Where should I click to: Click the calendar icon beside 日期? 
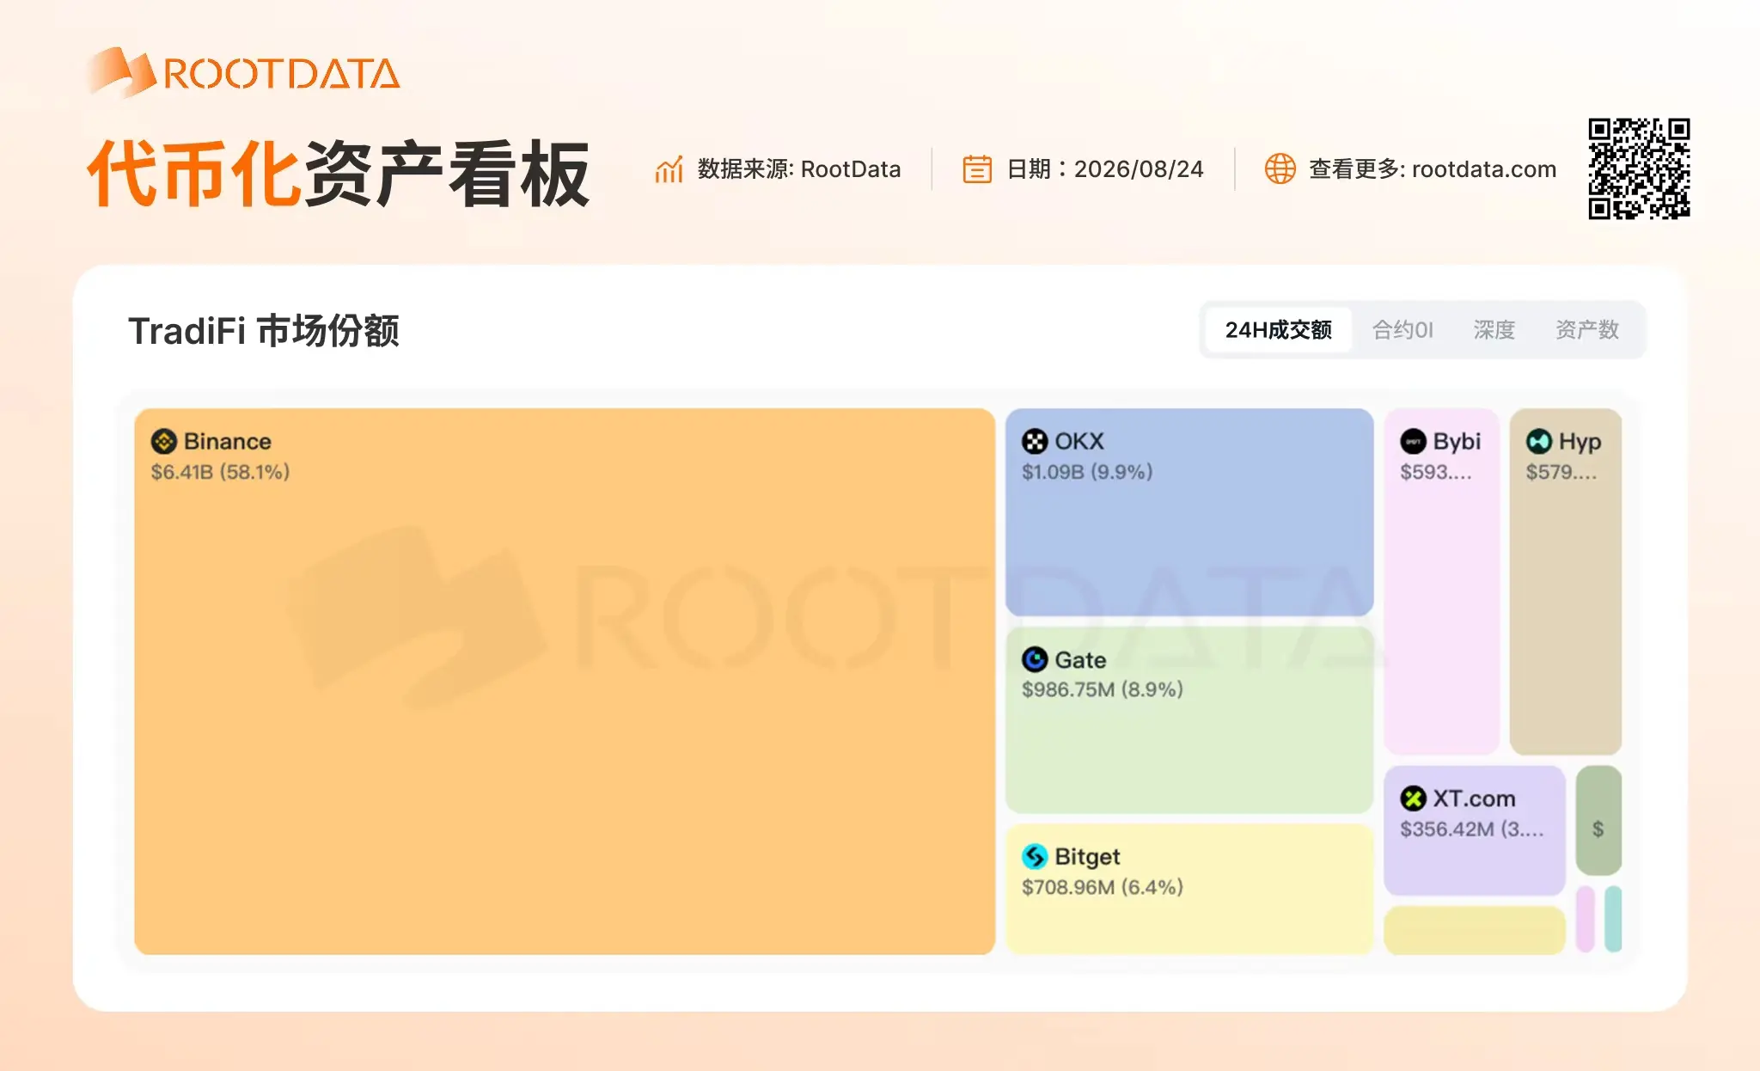pos(977,169)
